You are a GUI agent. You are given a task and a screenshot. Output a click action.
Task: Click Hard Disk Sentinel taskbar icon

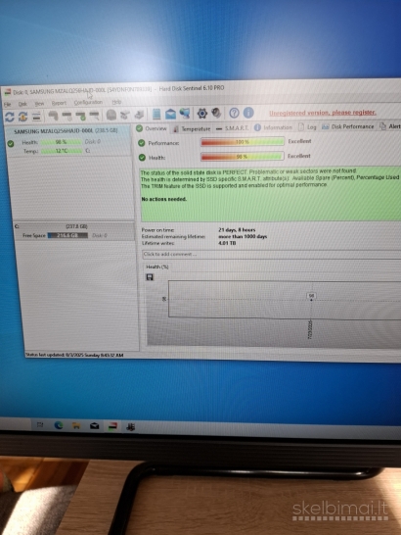[x=112, y=426]
